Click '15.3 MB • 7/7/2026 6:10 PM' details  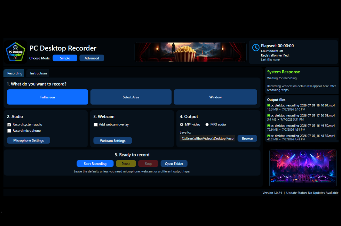click(286, 110)
